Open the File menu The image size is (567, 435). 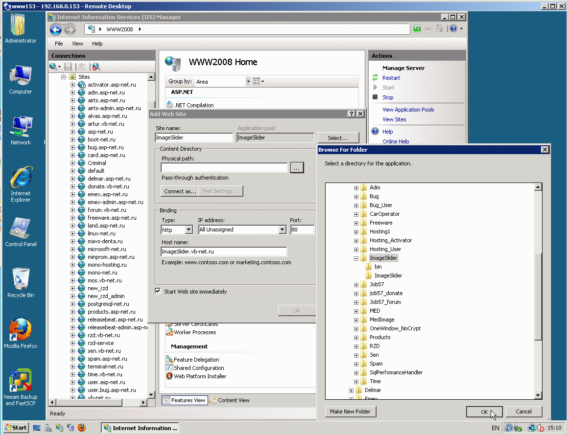coord(59,44)
